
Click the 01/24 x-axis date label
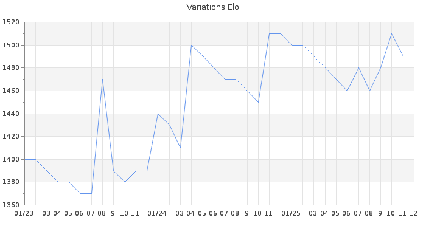coord(158,213)
